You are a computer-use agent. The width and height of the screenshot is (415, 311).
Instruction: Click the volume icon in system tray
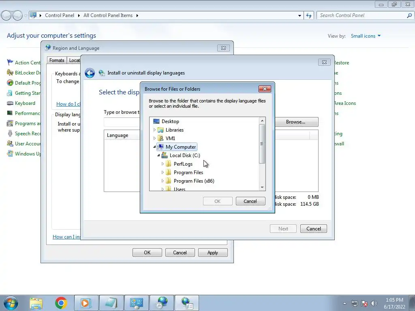click(x=374, y=303)
